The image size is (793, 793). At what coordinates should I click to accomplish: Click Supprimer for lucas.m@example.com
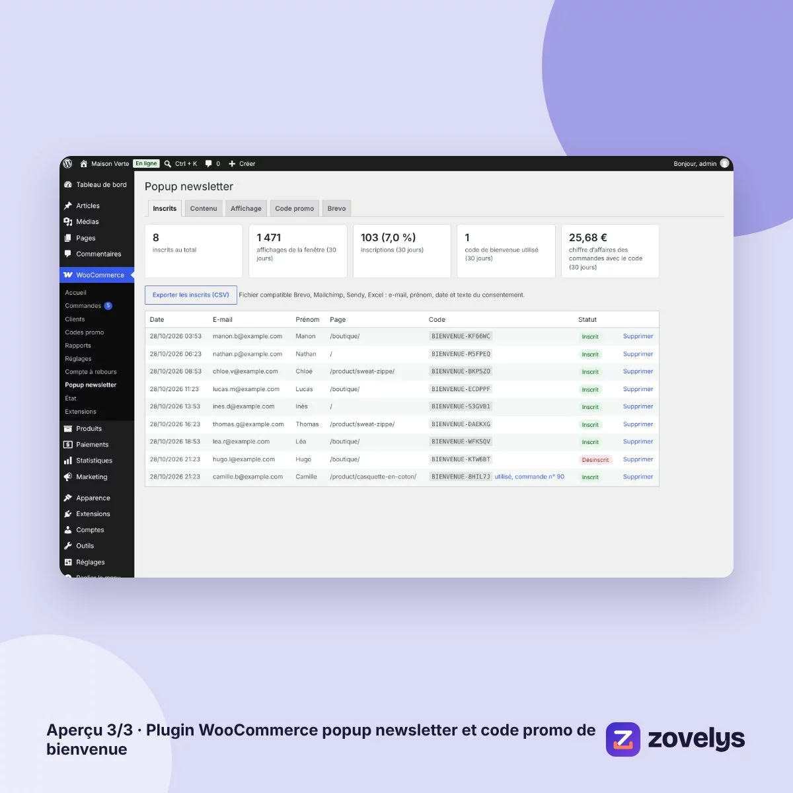pyautogui.click(x=638, y=389)
